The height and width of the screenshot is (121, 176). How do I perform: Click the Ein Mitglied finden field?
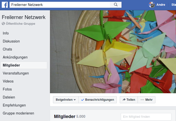146,117
